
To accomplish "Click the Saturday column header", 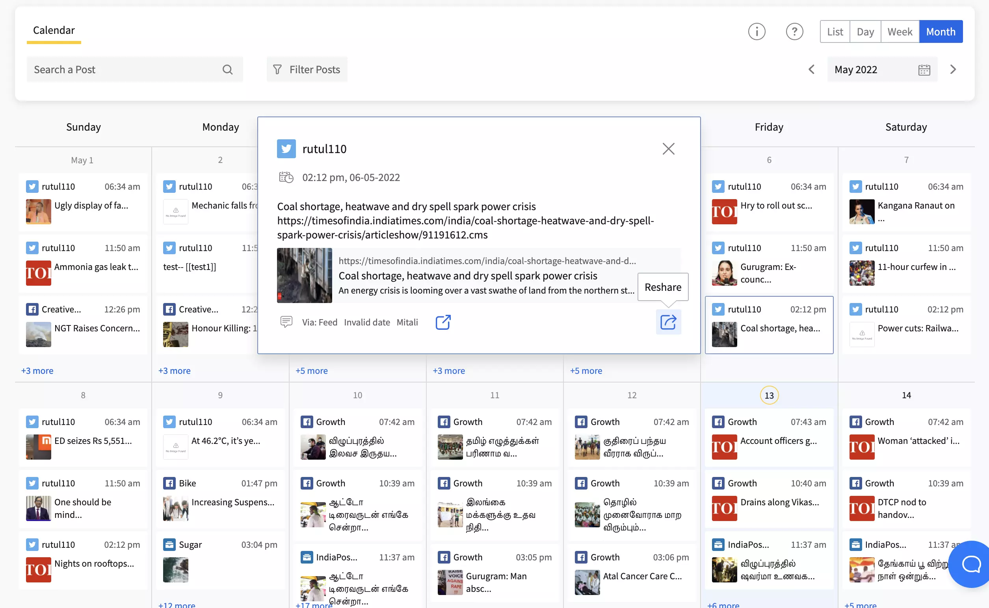I will click(906, 127).
